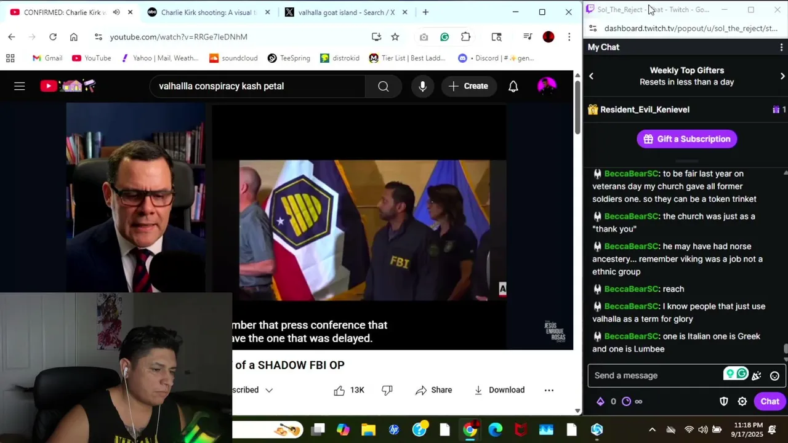Focus the YouTube search box
The height and width of the screenshot is (443, 788).
259,86
